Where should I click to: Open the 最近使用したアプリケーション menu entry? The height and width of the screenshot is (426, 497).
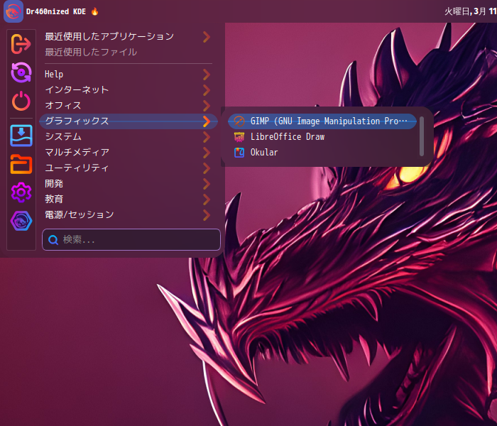[x=128, y=37]
